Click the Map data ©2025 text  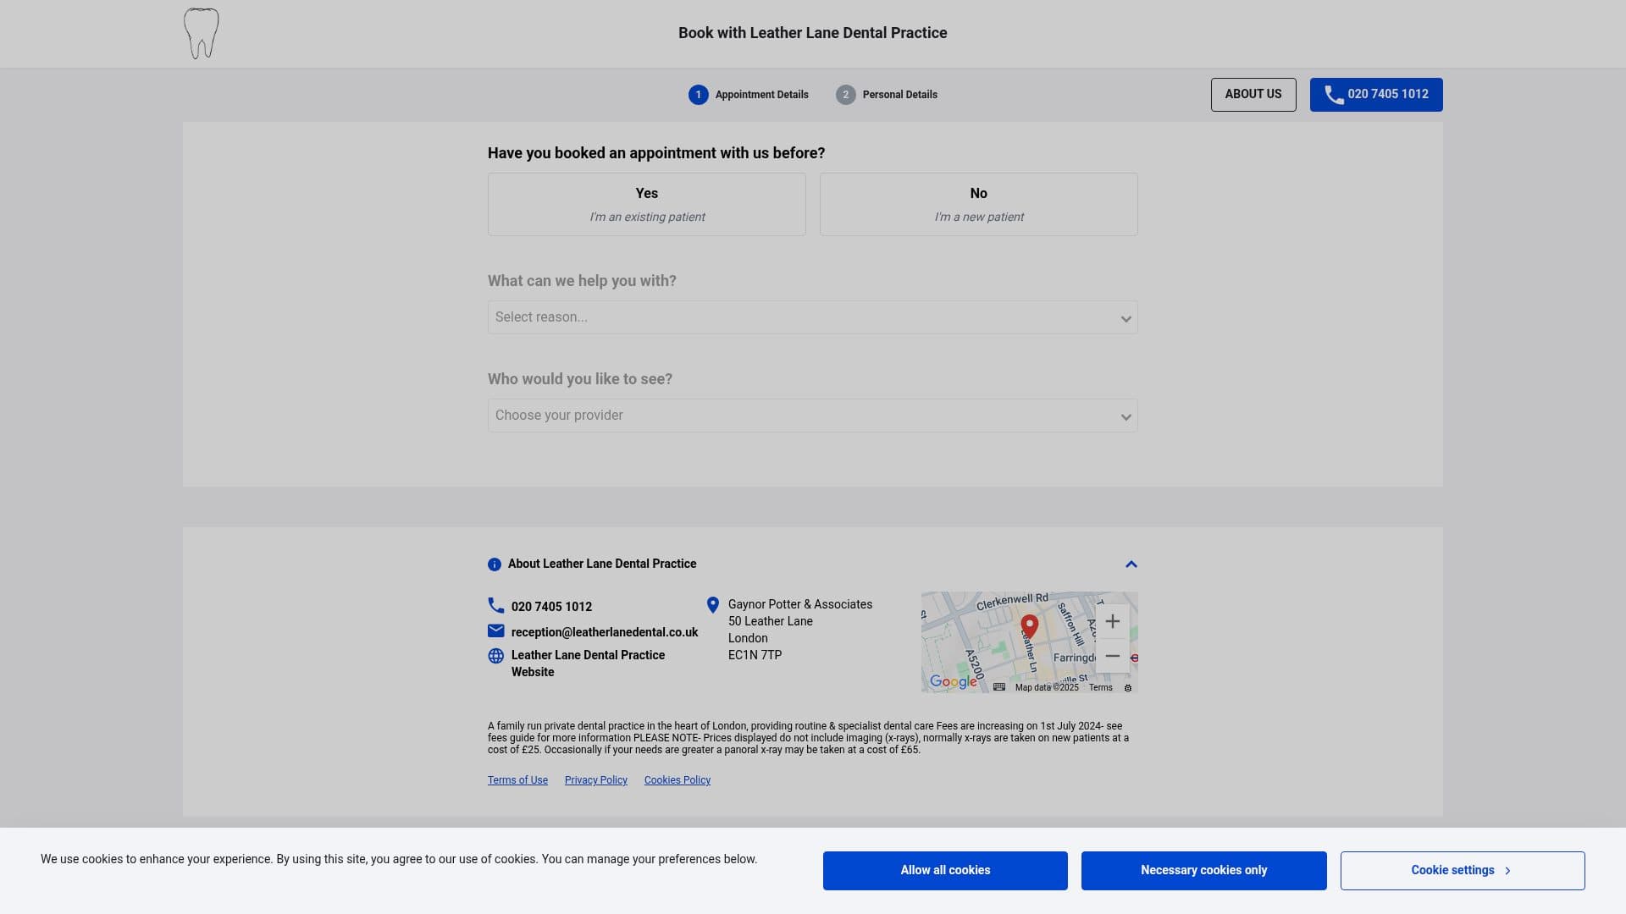[x=1047, y=687]
